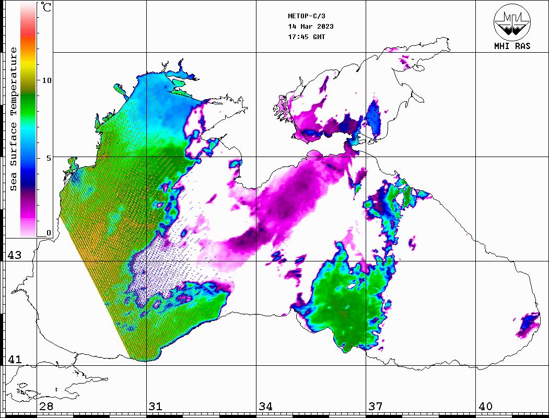
Task: Click the MHI RAS circular logo
Action: pos(512,22)
